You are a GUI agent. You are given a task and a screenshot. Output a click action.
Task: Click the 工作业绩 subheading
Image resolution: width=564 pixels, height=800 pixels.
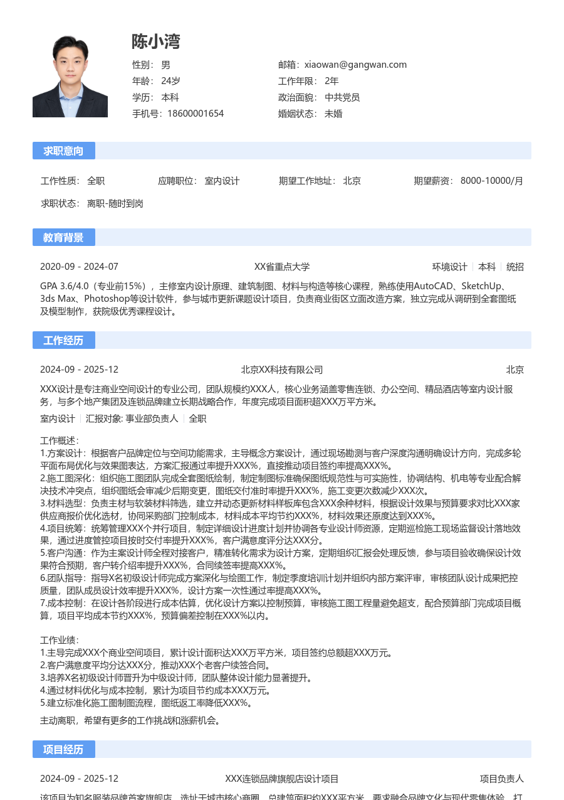coord(60,640)
